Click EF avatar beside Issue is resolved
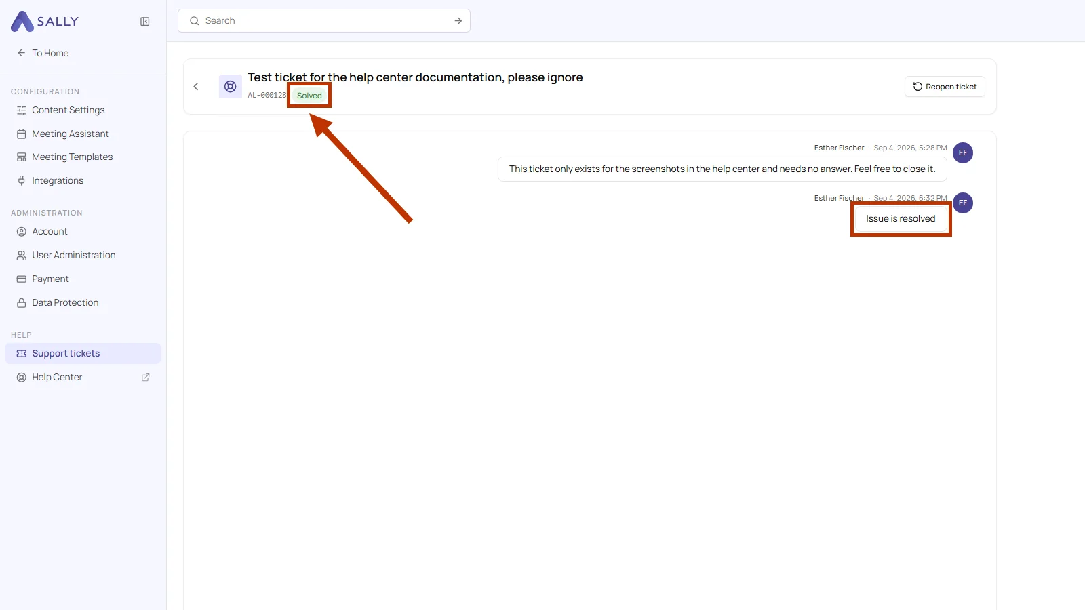The image size is (1085, 610). 963,203
